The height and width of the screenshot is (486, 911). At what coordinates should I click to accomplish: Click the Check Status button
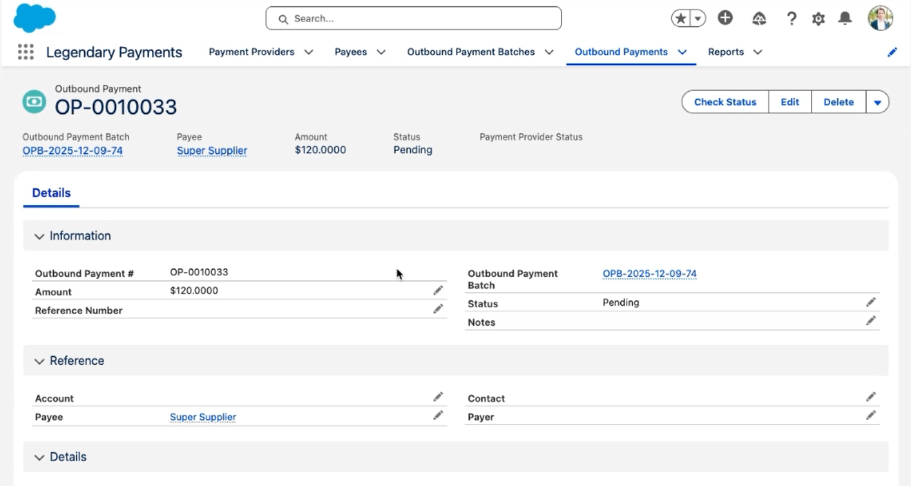[725, 102]
